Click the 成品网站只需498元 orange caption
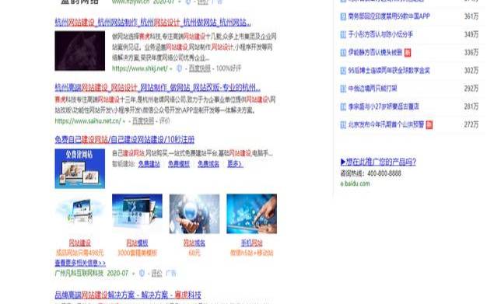This screenshot has width=487, height=304. (x=80, y=253)
